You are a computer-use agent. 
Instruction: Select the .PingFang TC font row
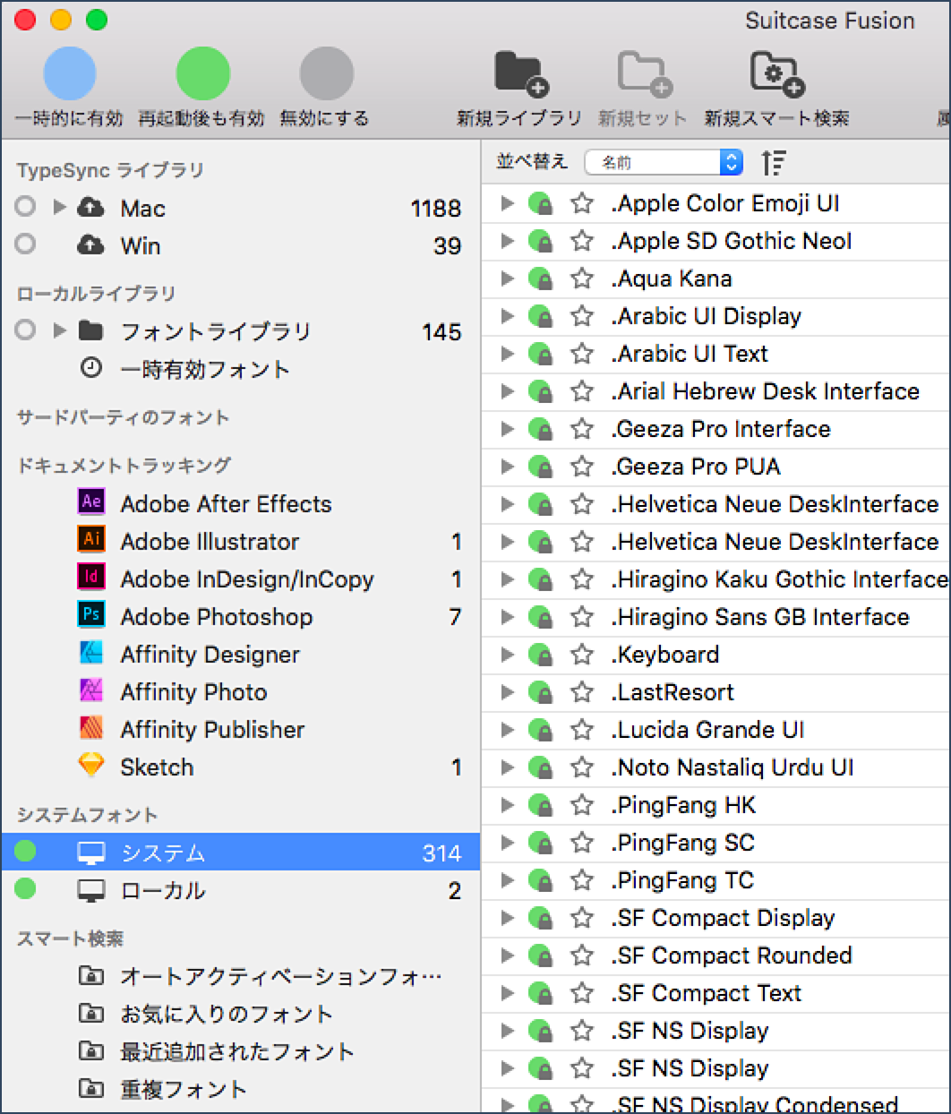(716, 880)
